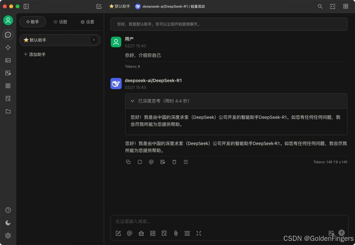The height and width of the screenshot is (245, 355).
Task: Open the conversation settings sliders icon
Action: click(x=153, y=233)
